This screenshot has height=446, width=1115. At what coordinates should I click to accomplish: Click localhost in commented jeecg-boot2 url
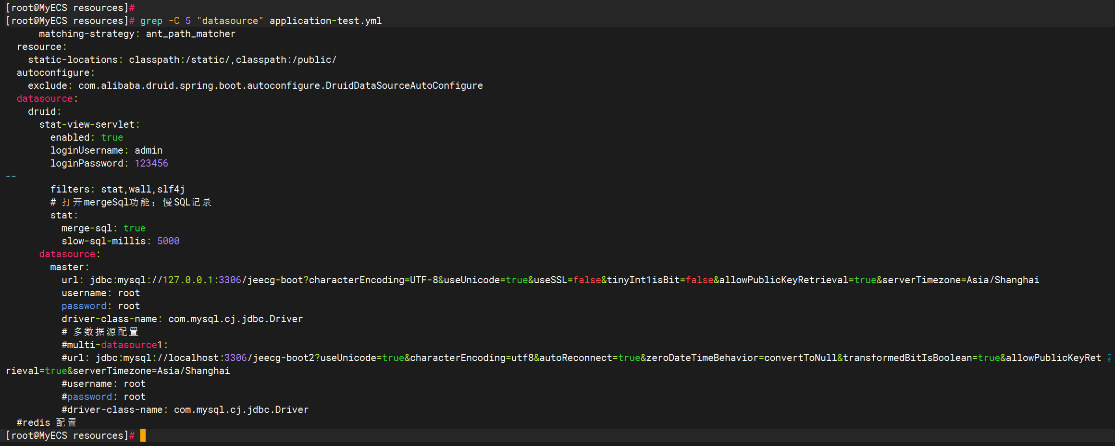[x=194, y=358]
